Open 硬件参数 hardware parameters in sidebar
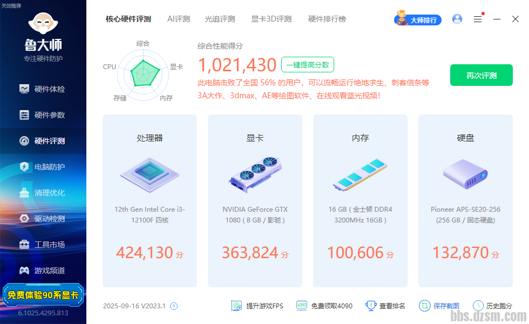Image resolution: width=529 pixels, height=324 pixels. point(43,115)
